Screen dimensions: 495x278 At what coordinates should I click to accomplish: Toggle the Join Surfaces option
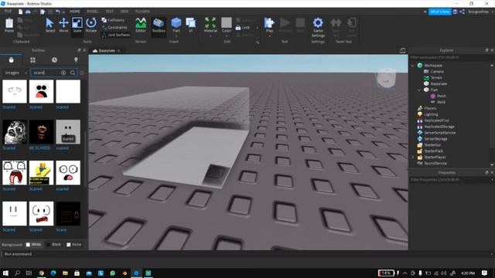(115, 35)
